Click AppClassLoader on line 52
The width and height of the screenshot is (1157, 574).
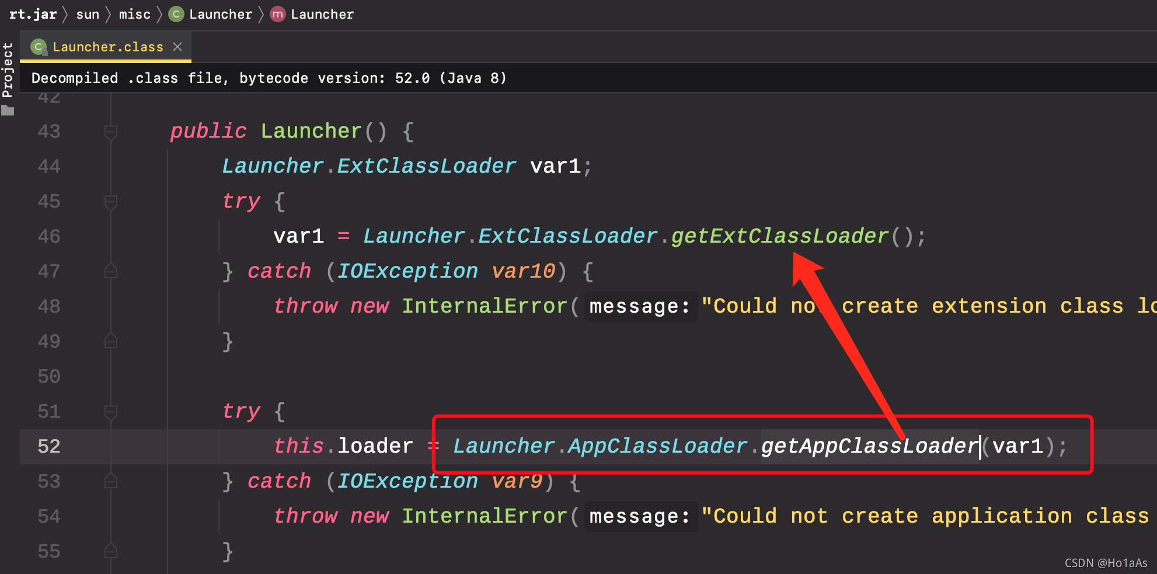click(x=657, y=446)
